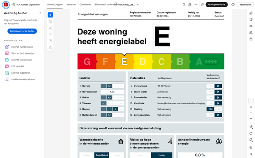Rotate the page with the circular arrow icon
The image size is (255, 158).
pyautogui.click(x=251, y=133)
